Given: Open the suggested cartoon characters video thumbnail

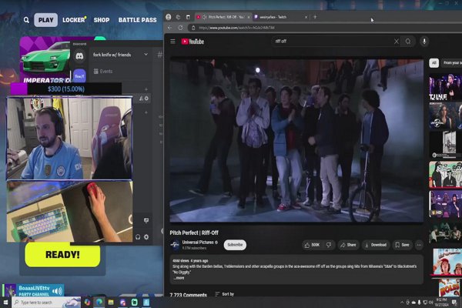Looking at the screenshot, I should pos(445,175).
